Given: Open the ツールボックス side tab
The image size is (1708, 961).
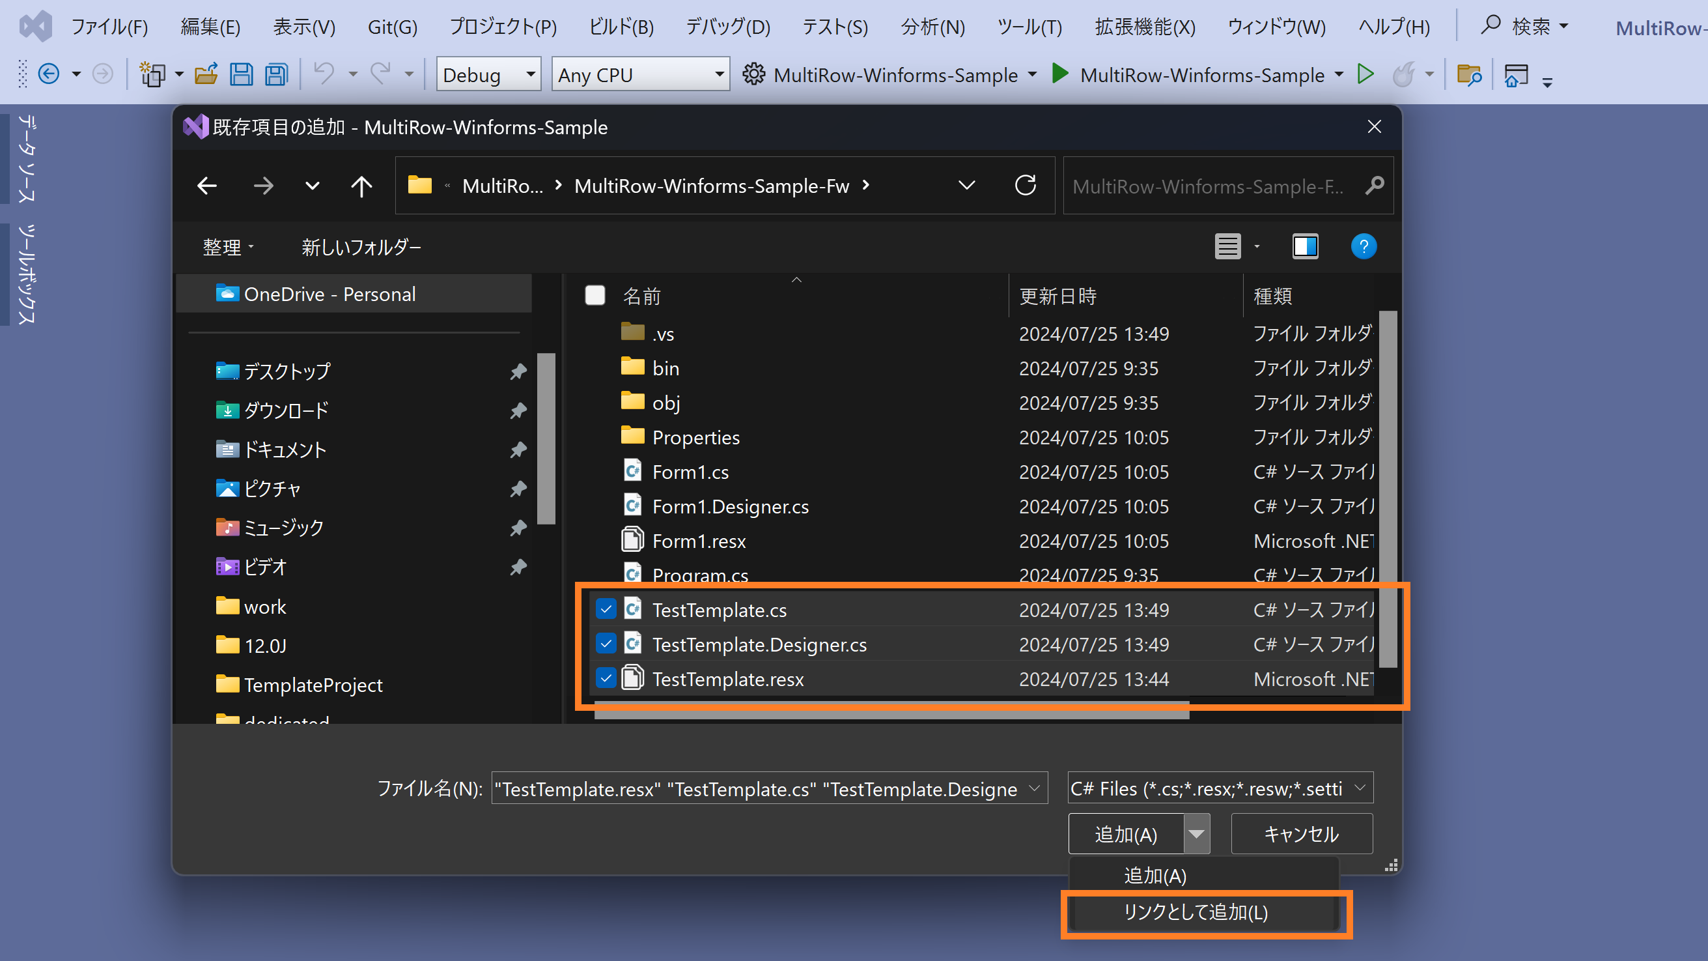Looking at the screenshot, I should [26, 274].
